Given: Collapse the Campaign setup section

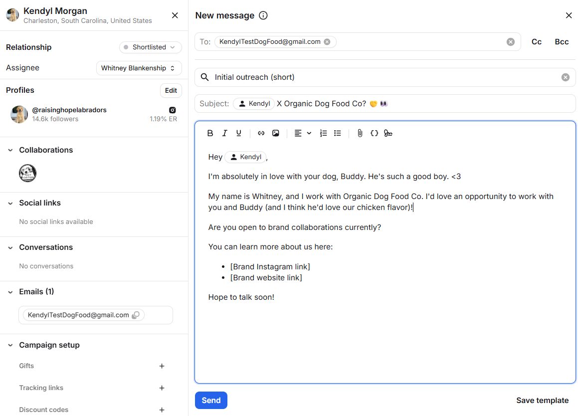Looking at the screenshot, I should click(x=10, y=345).
